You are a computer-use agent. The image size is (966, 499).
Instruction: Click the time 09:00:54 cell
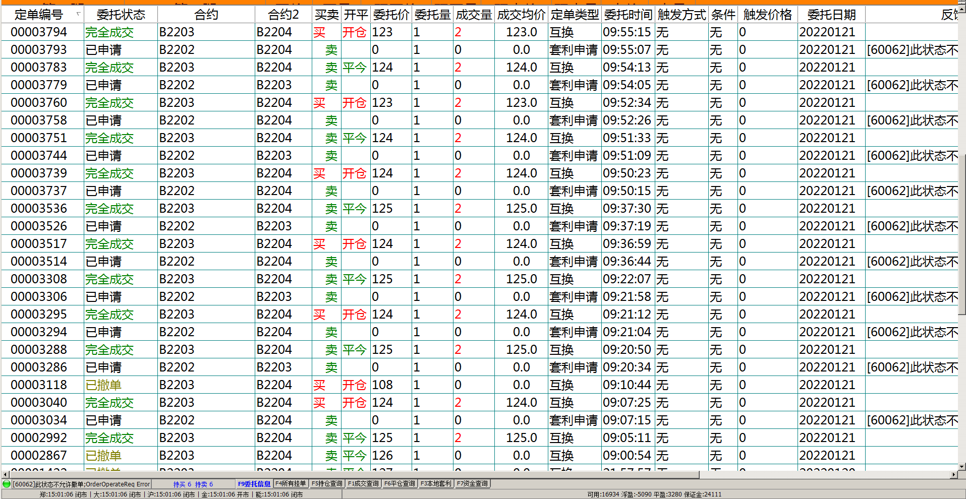[627, 456]
